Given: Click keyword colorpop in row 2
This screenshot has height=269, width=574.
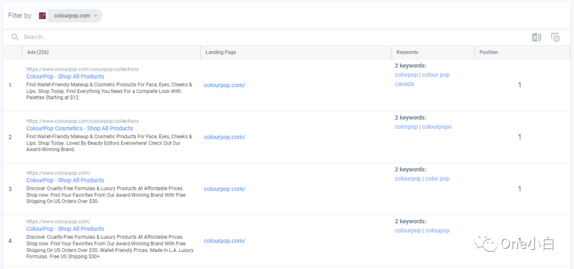Looking at the screenshot, I should (x=407, y=127).
